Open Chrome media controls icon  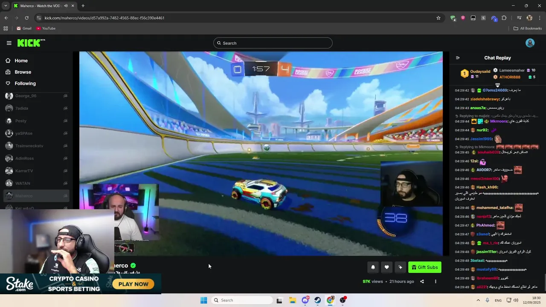519,18
